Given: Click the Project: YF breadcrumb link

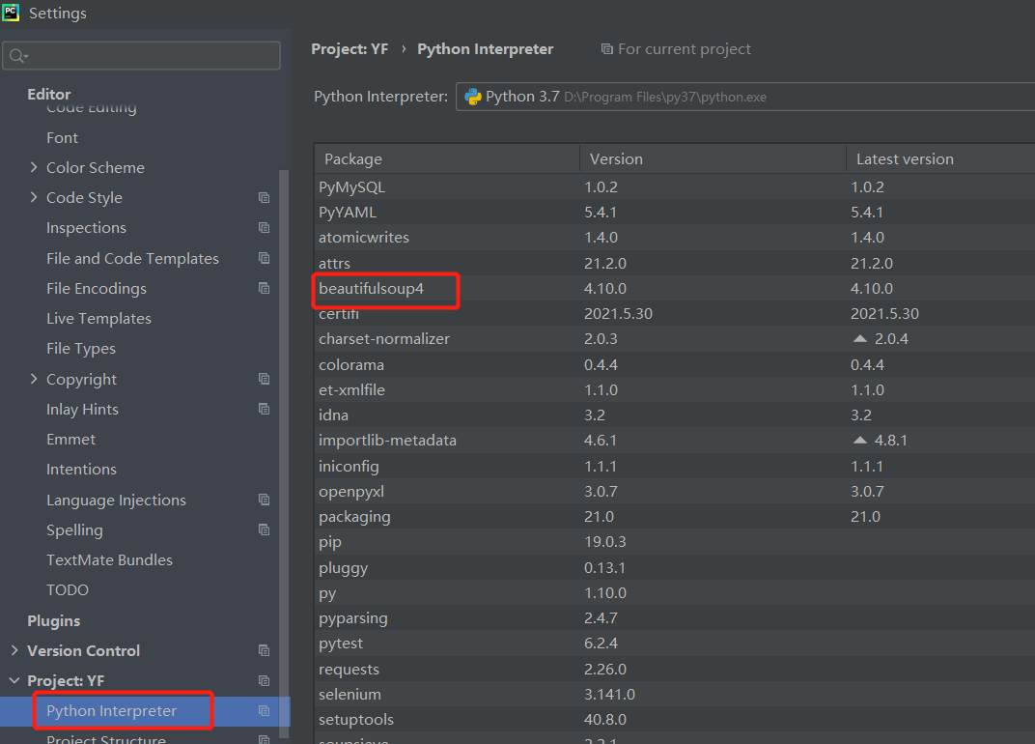Looking at the screenshot, I should (x=350, y=49).
